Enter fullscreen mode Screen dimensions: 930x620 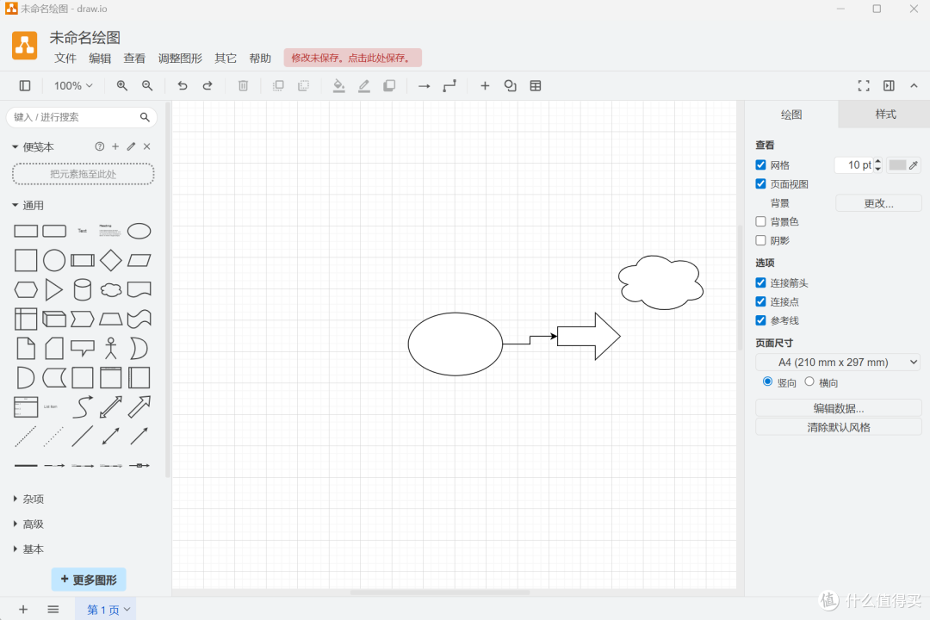pyautogui.click(x=864, y=86)
